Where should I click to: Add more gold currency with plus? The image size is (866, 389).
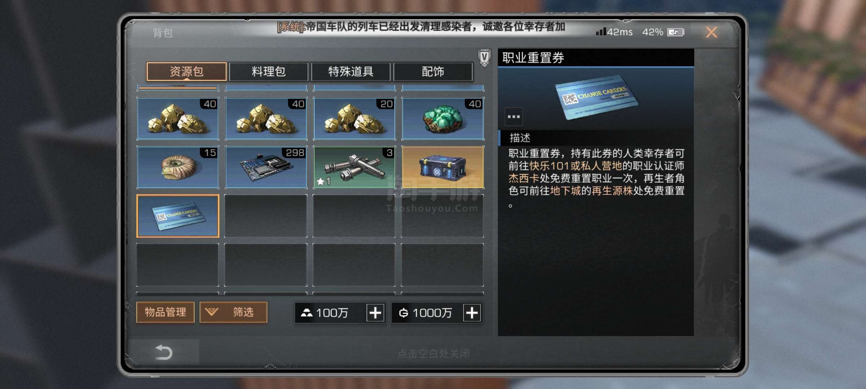coord(472,313)
